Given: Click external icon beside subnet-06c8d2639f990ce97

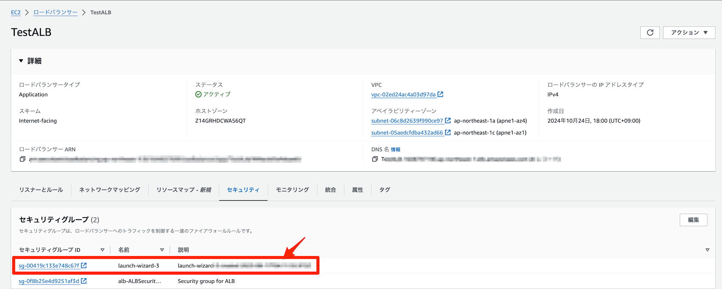Looking at the screenshot, I should tap(448, 121).
